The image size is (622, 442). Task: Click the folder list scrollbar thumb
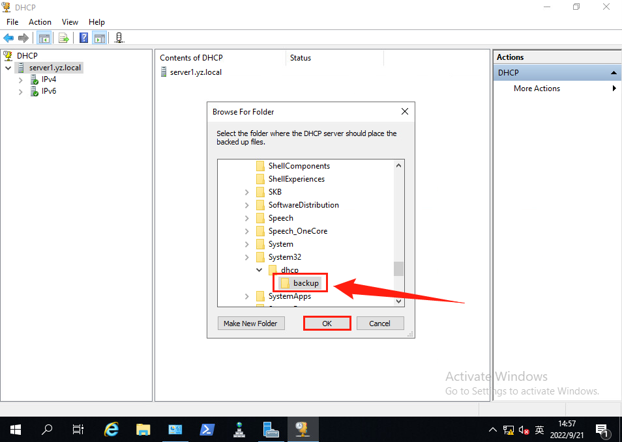(398, 269)
